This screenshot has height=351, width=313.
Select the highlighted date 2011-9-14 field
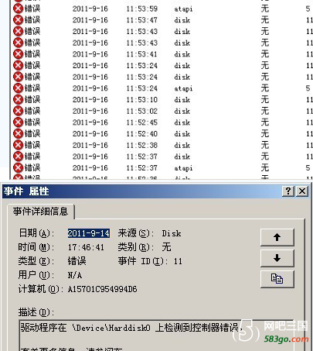pos(89,233)
